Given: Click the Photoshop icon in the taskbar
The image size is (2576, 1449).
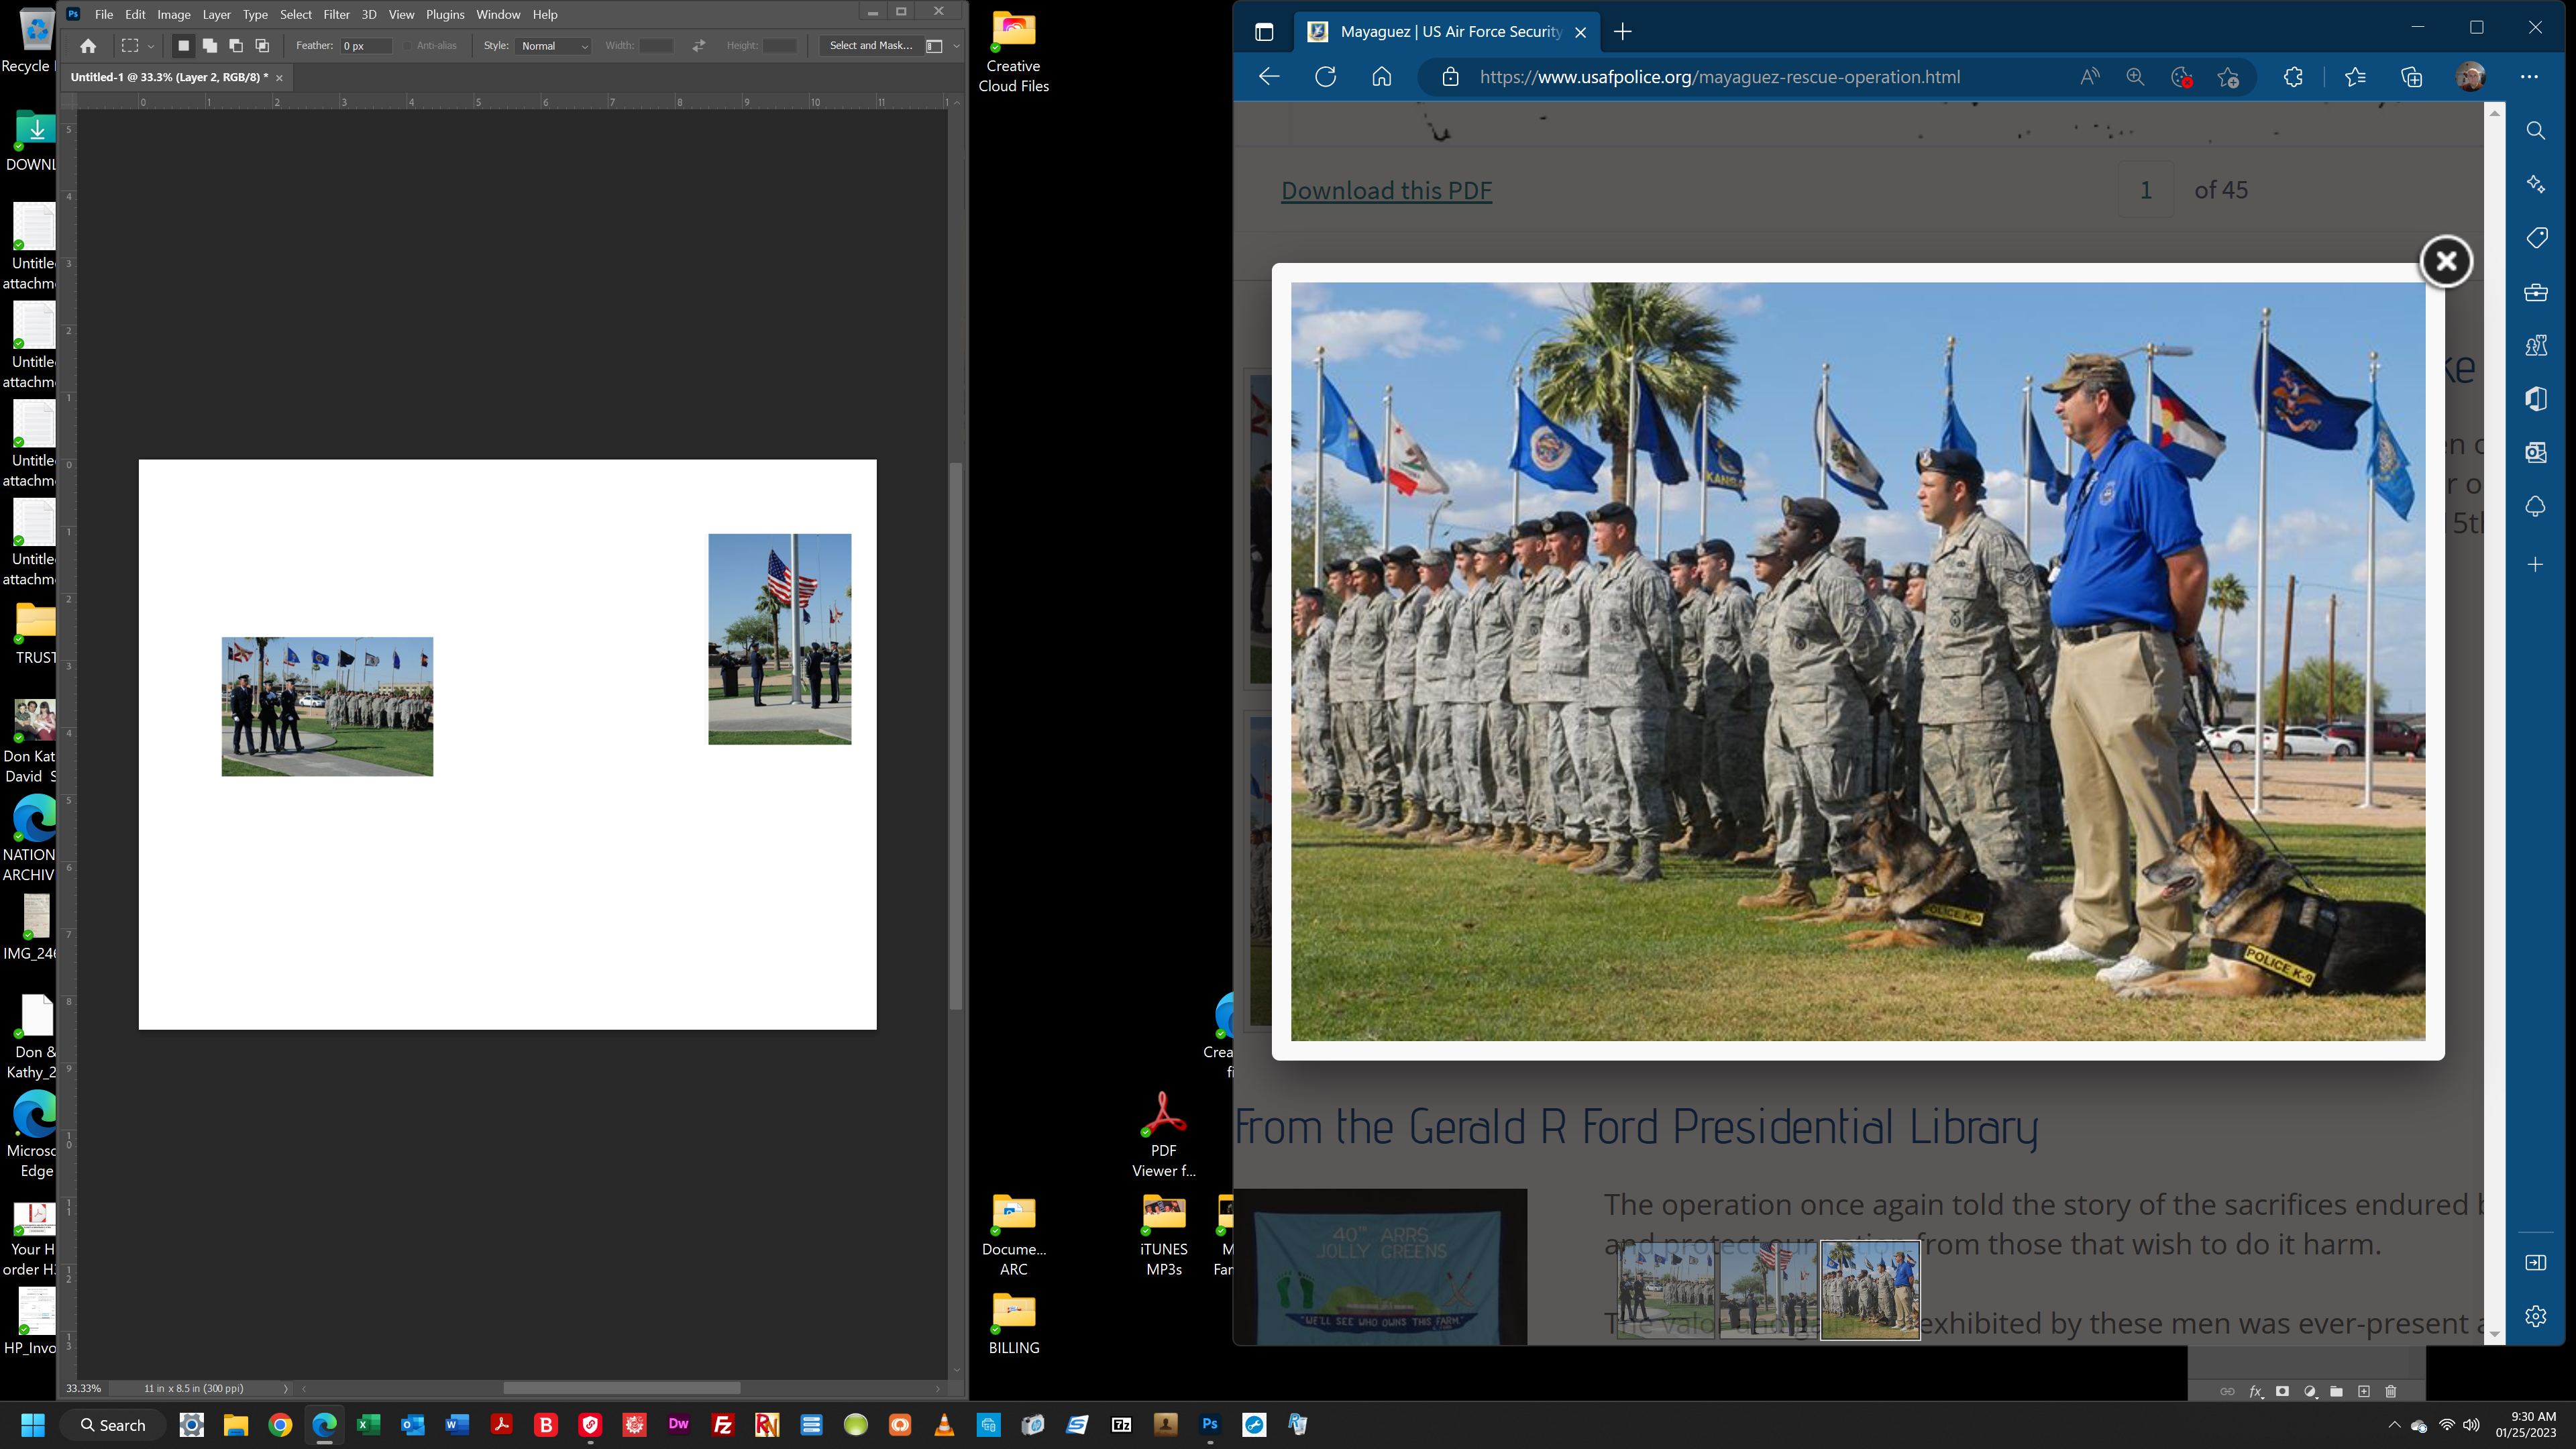Looking at the screenshot, I should coord(1210,1424).
